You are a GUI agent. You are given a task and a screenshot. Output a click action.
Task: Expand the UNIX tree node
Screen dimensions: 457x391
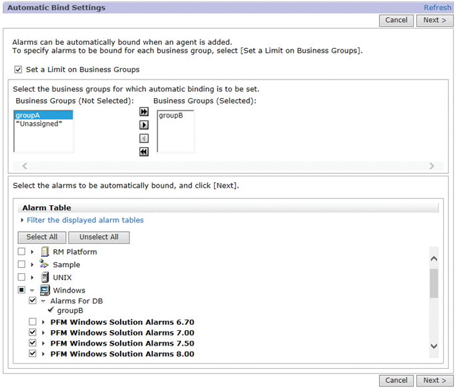(32, 277)
